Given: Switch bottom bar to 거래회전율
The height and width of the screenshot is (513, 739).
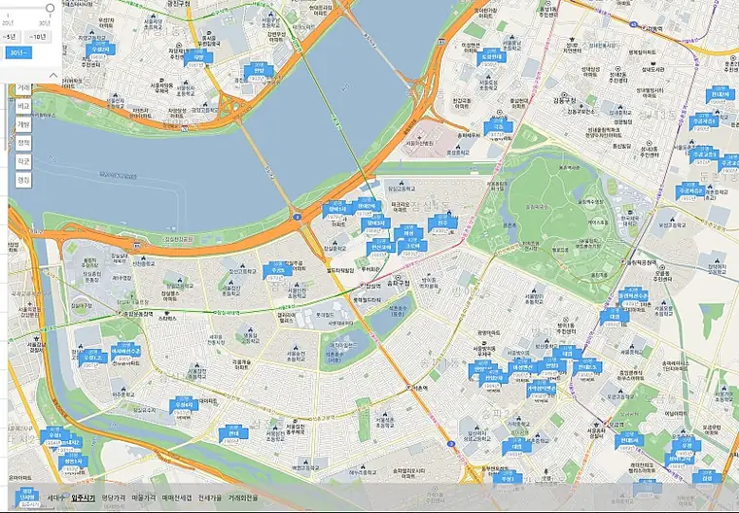Looking at the screenshot, I should [x=243, y=497].
